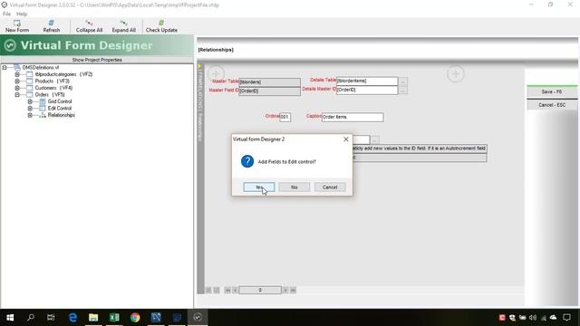The width and height of the screenshot is (580, 326).
Task: Open Excel from taskbar
Action: pyautogui.click(x=114, y=317)
